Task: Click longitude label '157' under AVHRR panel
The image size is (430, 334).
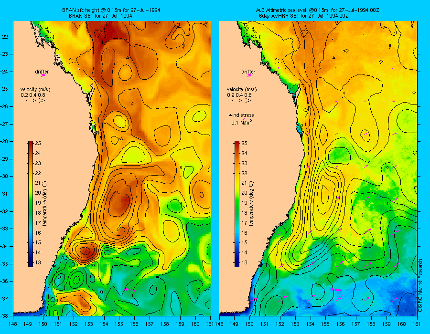Action: pos(356,324)
